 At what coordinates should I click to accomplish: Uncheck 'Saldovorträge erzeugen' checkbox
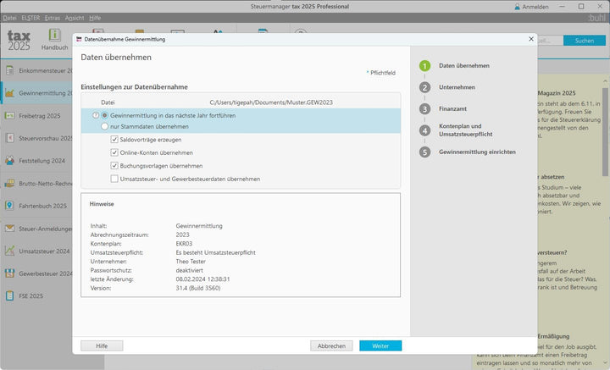(114, 140)
